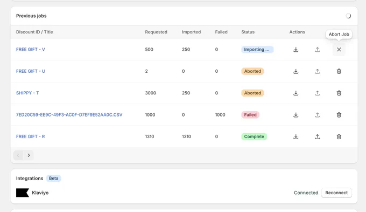This screenshot has width=366, height=212.
Task: Click failed count 1000 in CSV row
Action: (220, 115)
